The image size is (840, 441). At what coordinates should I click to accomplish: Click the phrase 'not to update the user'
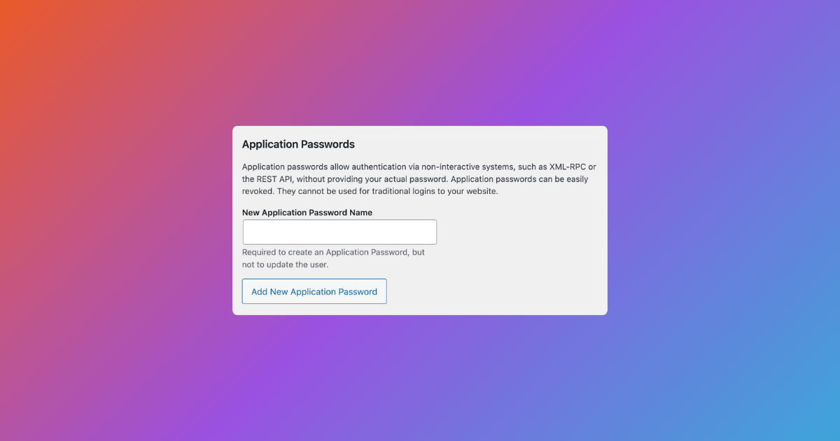[284, 264]
